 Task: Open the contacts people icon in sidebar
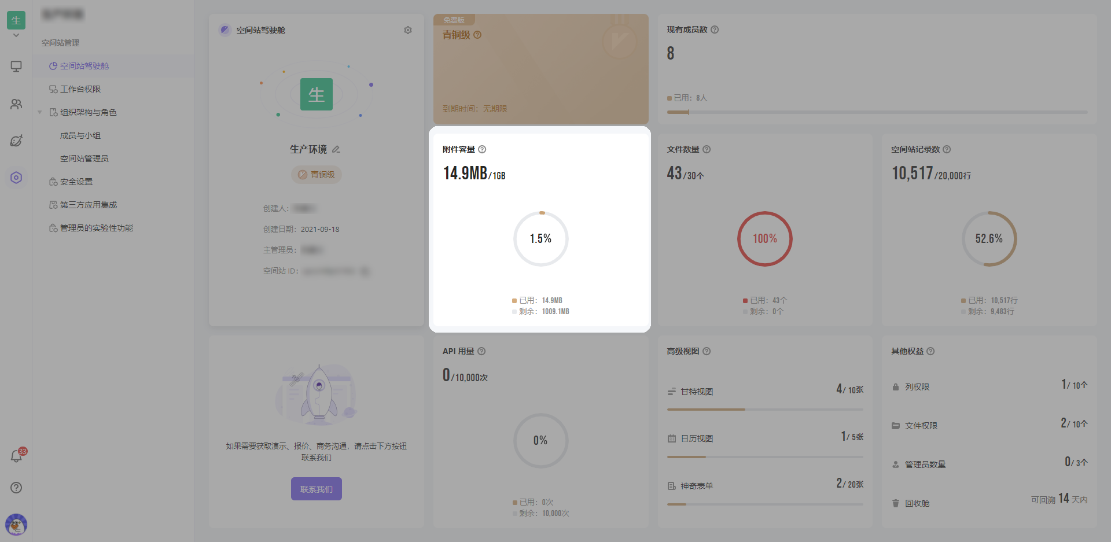16,104
